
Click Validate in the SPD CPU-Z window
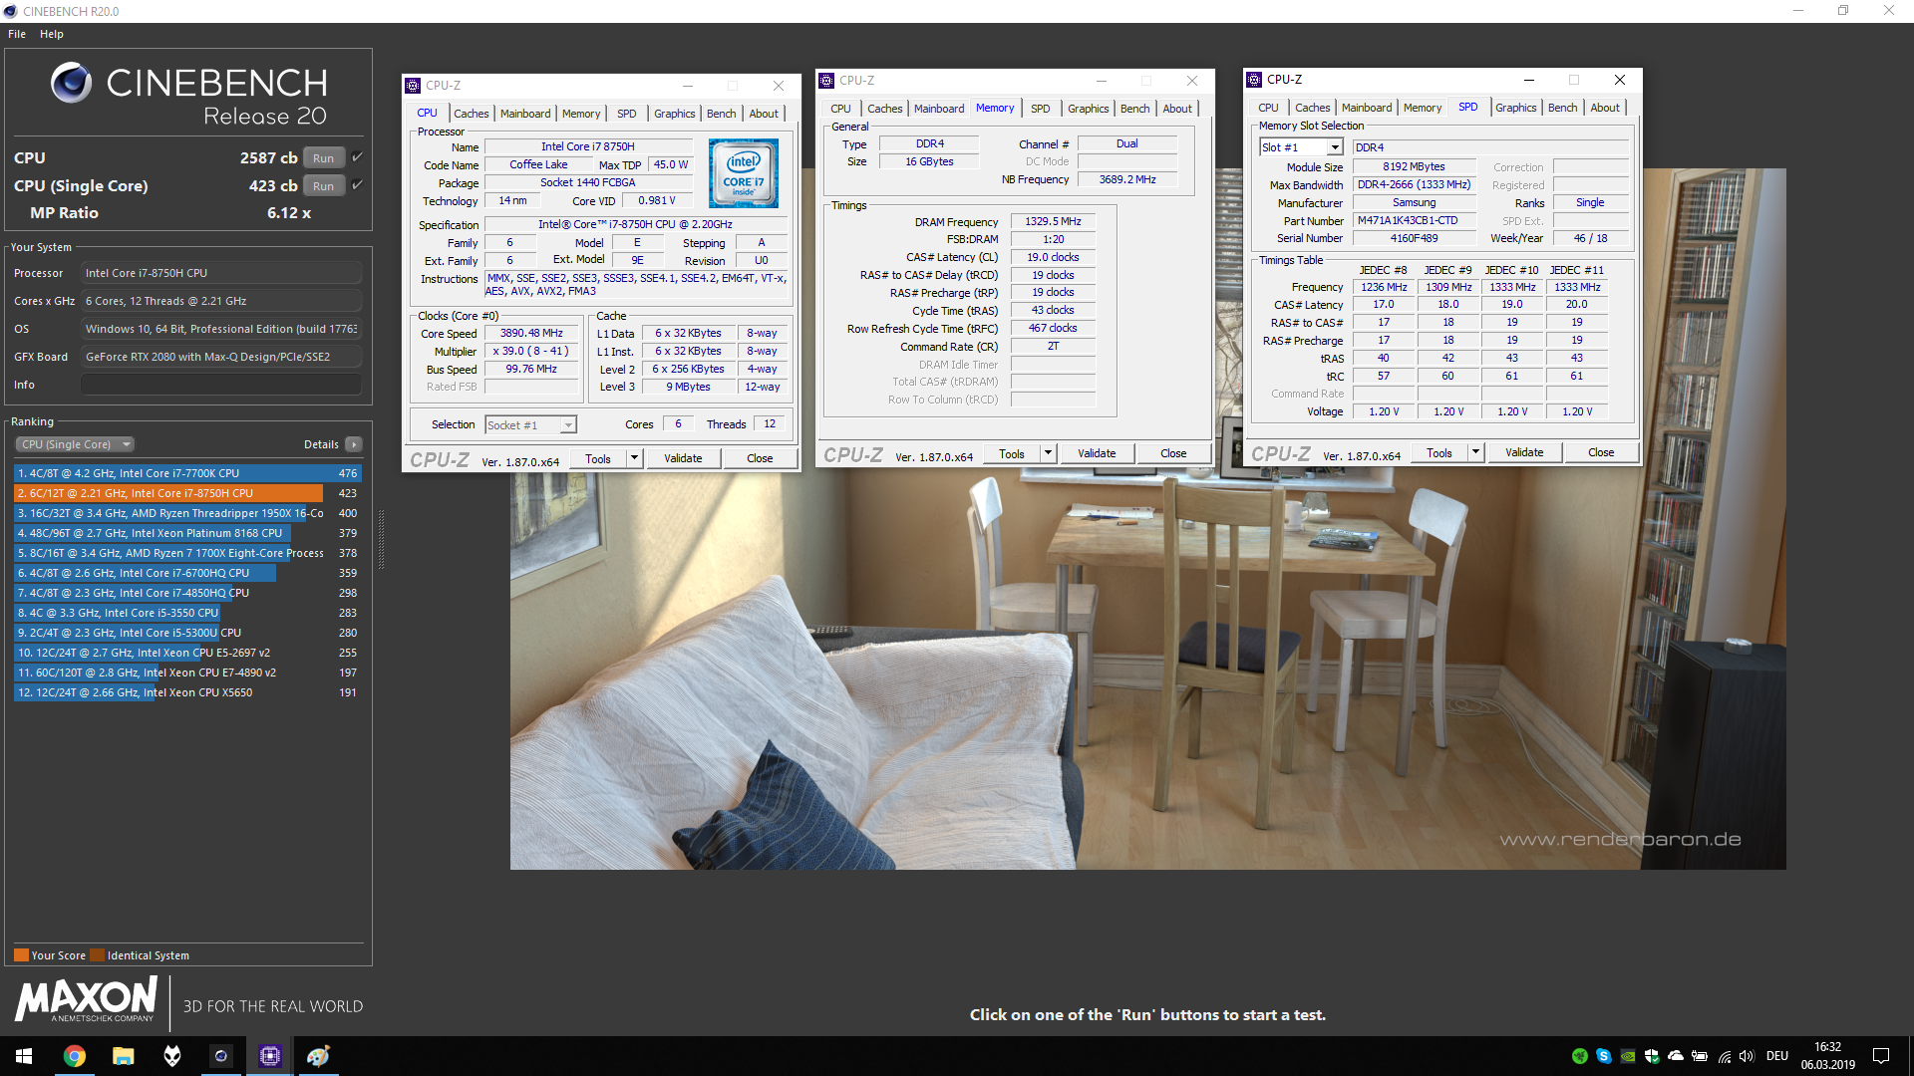(1523, 452)
